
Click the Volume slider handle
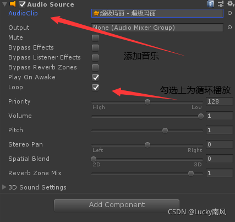coord(201,116)
